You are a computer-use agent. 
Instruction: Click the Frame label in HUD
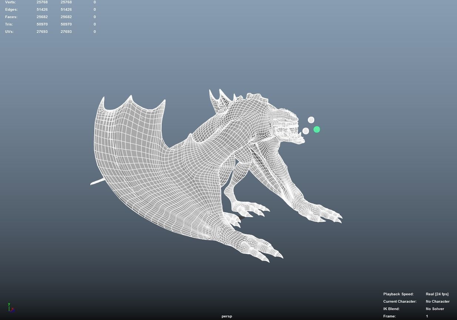[x=390, y=316]
